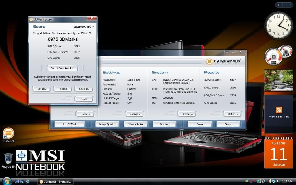Image resolution: width=296 pixels, height=185 pixels.
Task: Launch the Game button
Action: coord(229,124)
